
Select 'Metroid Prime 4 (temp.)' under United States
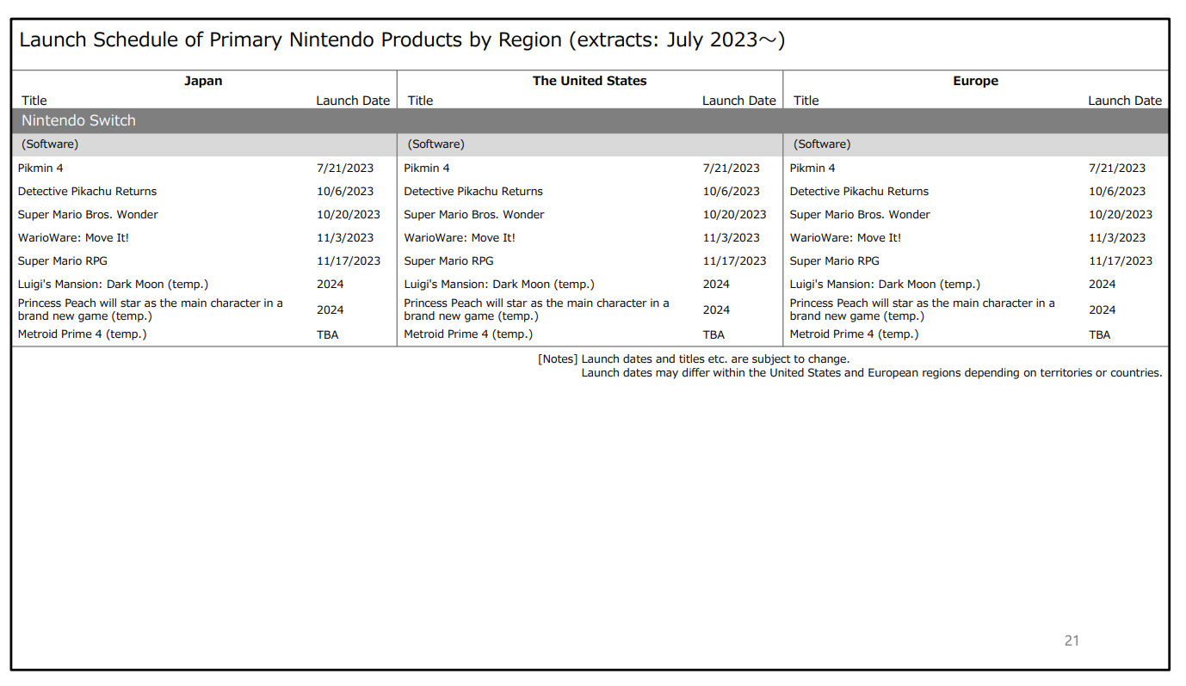(x=468, y=334)
